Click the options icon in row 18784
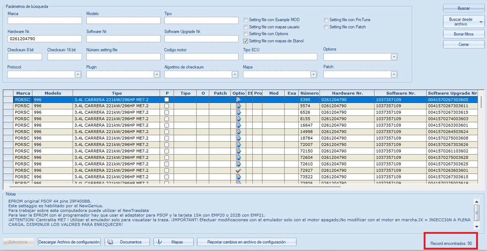The width and height of the screenshot is (487, 251). pyautogui.click(x=239, y=138)
